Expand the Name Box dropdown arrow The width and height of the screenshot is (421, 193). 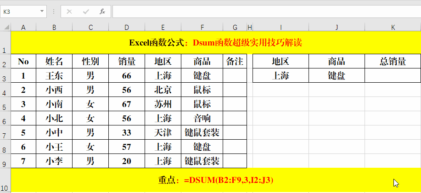click(42, 11)
